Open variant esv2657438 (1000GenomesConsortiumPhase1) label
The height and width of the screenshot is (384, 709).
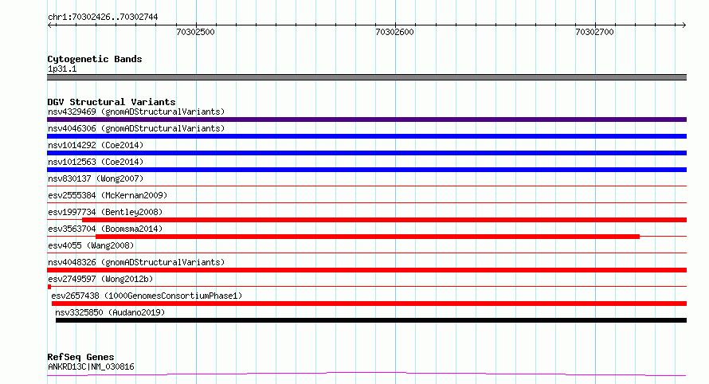coord(147,296)
